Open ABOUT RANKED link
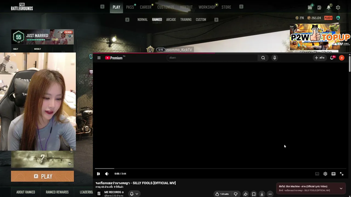This screenshot has width=351, height=197. click(x=26, y=192)
